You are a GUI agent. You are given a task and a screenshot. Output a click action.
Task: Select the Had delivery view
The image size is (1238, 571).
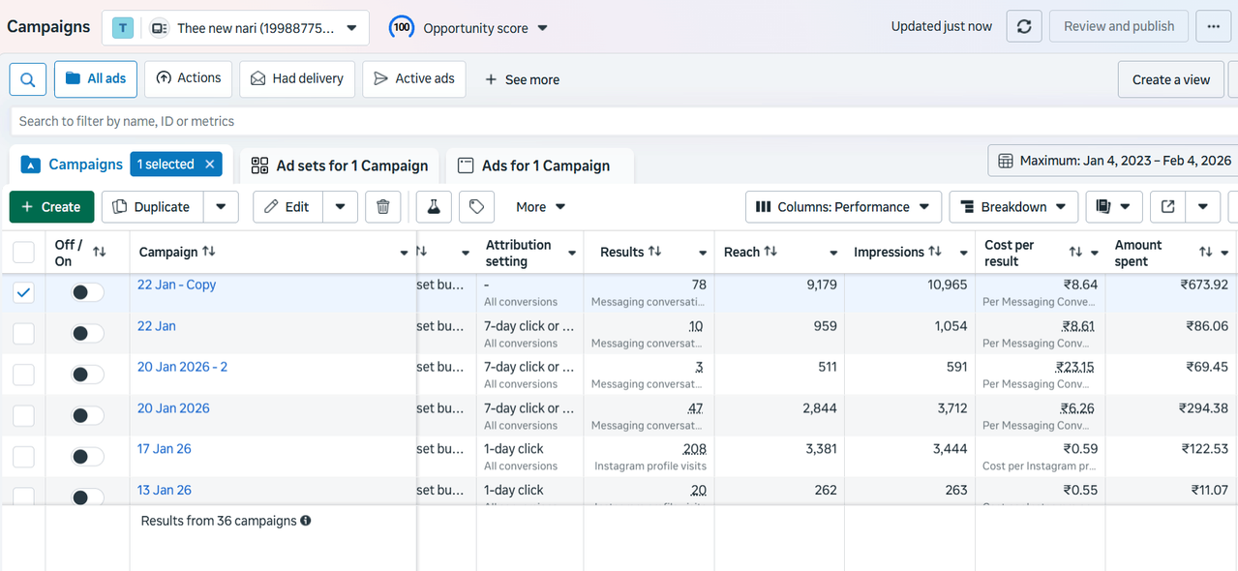point(297,78)
